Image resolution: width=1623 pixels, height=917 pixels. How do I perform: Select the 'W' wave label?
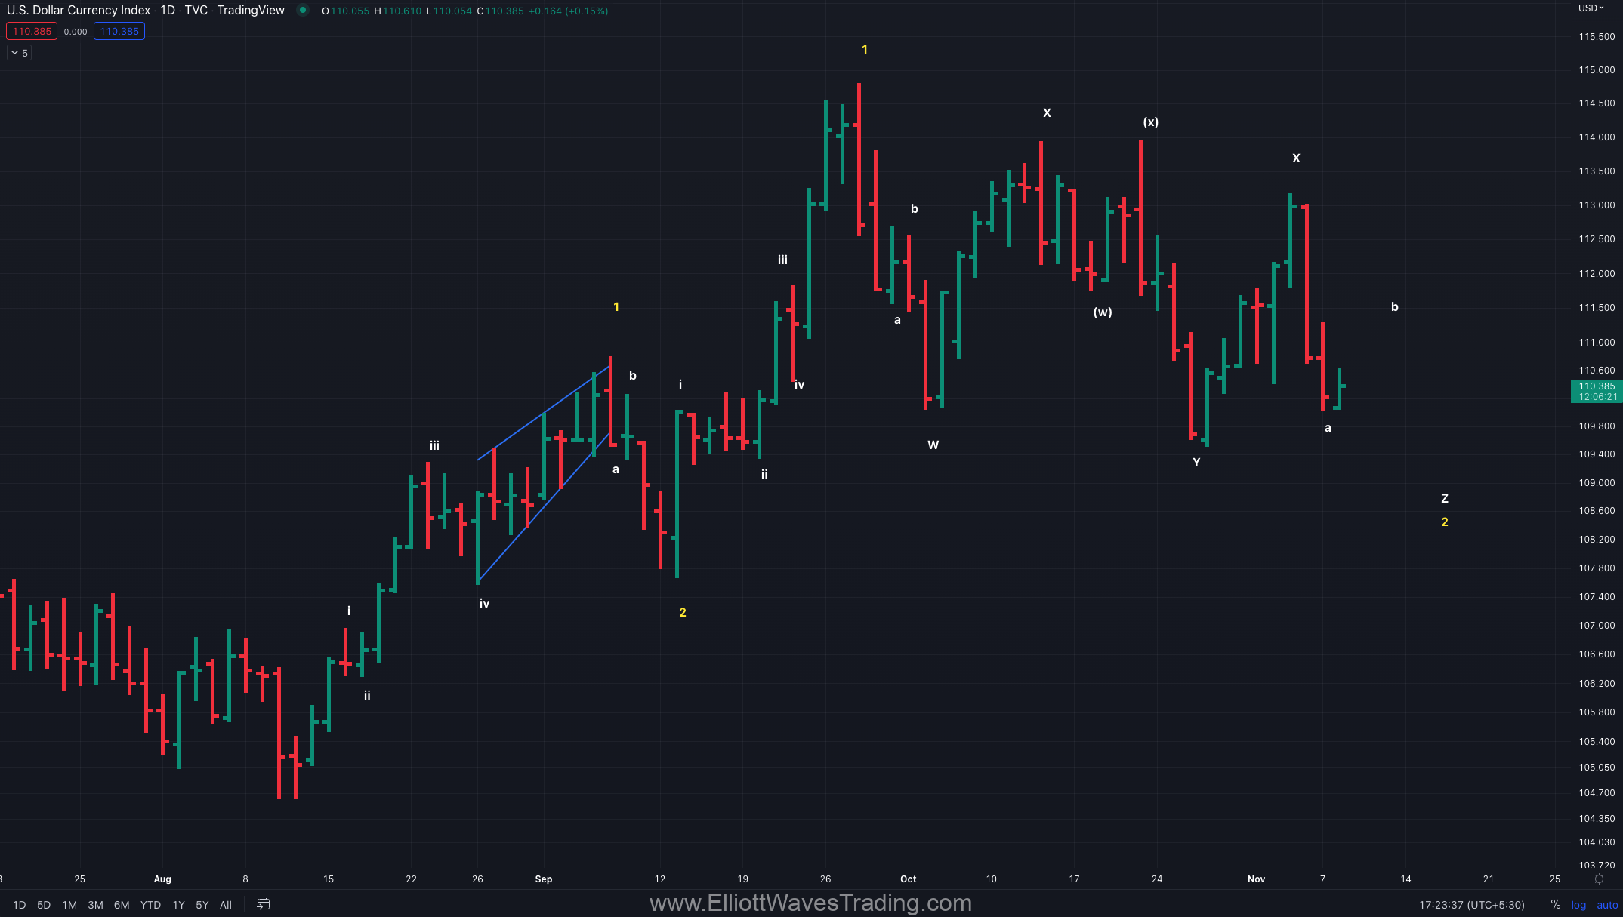tap(933, 445)
